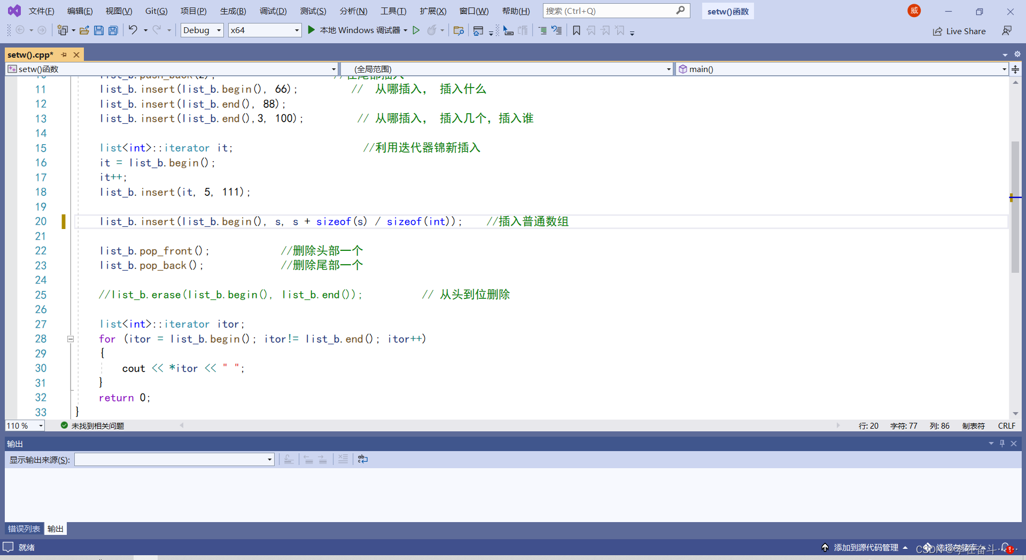Click the Save All icon
This screenshot has height=560, width=1026.
[113, 30]
